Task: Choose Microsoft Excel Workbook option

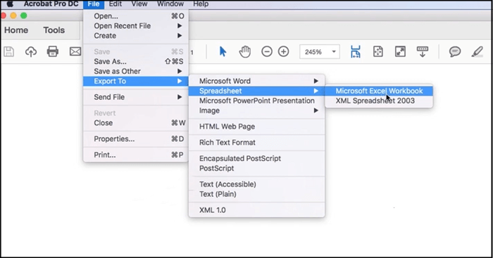Action: pyautogui.click(x=379, y=91)
